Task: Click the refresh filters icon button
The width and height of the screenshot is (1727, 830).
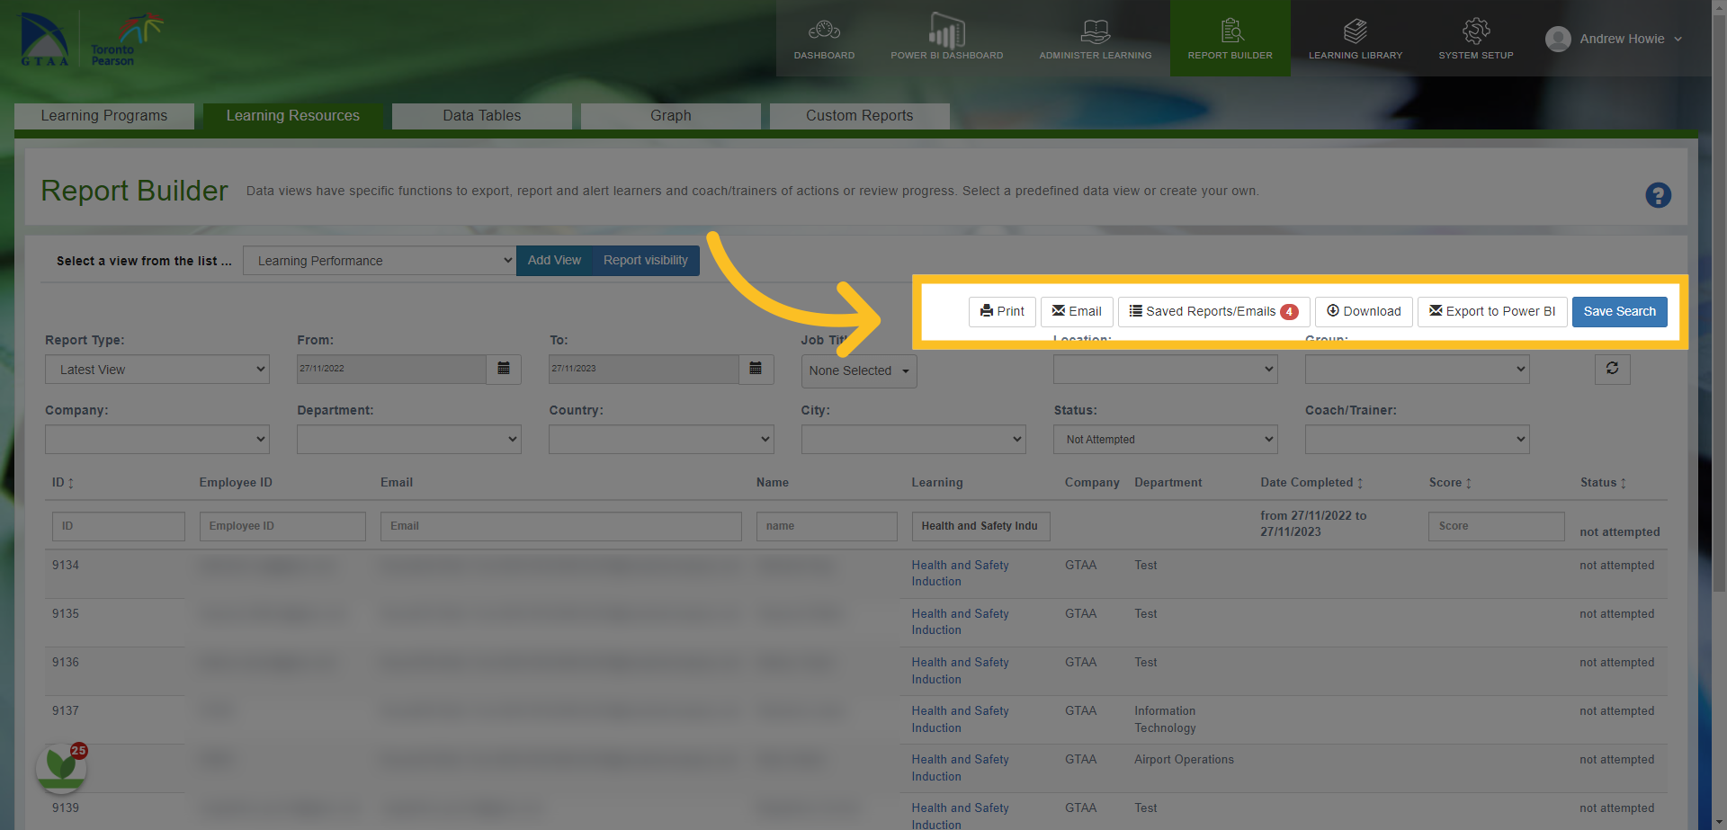Action: (x=1612, y=369)
